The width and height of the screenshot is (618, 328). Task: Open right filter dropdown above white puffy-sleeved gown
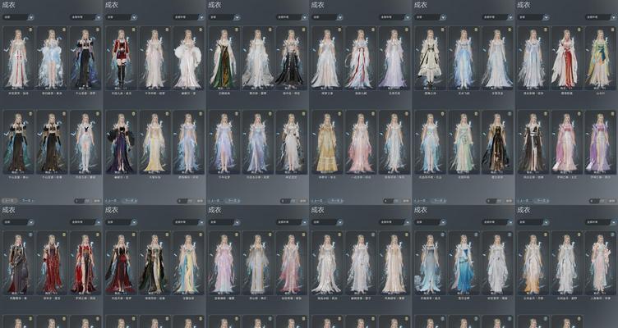tap(188, 17)
